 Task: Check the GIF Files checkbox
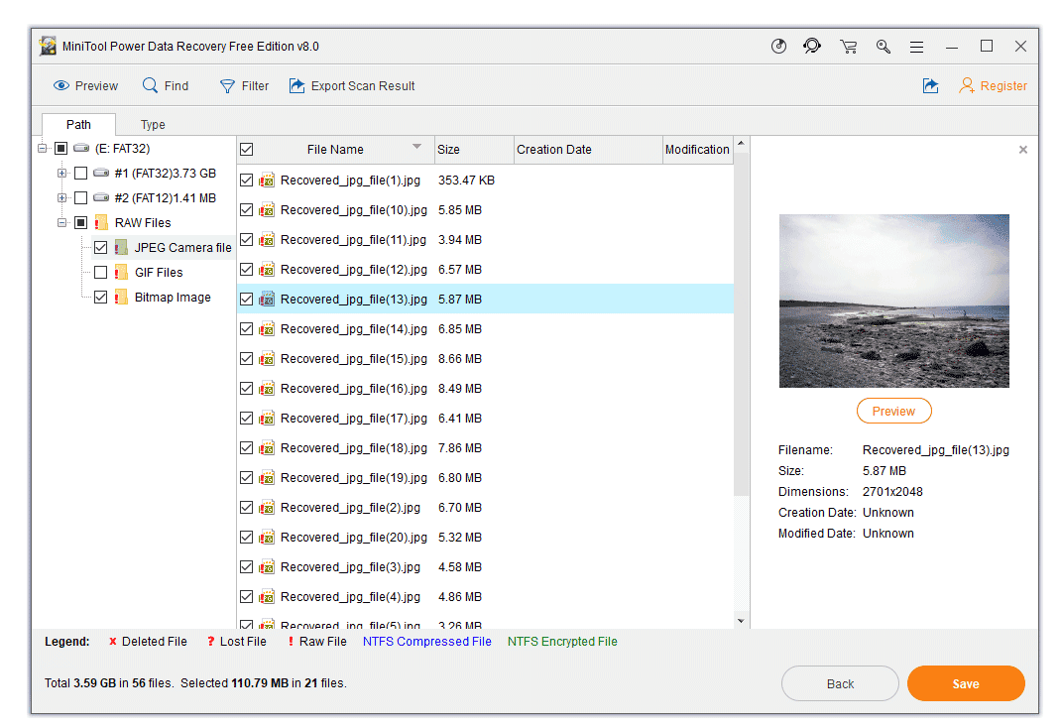[101, 272]
